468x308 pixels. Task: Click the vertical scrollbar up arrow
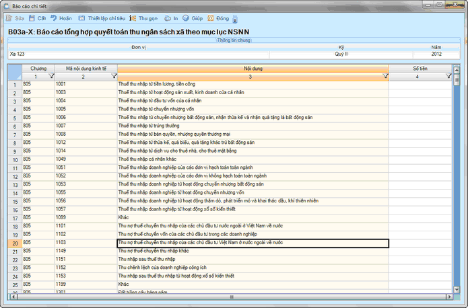457,70
